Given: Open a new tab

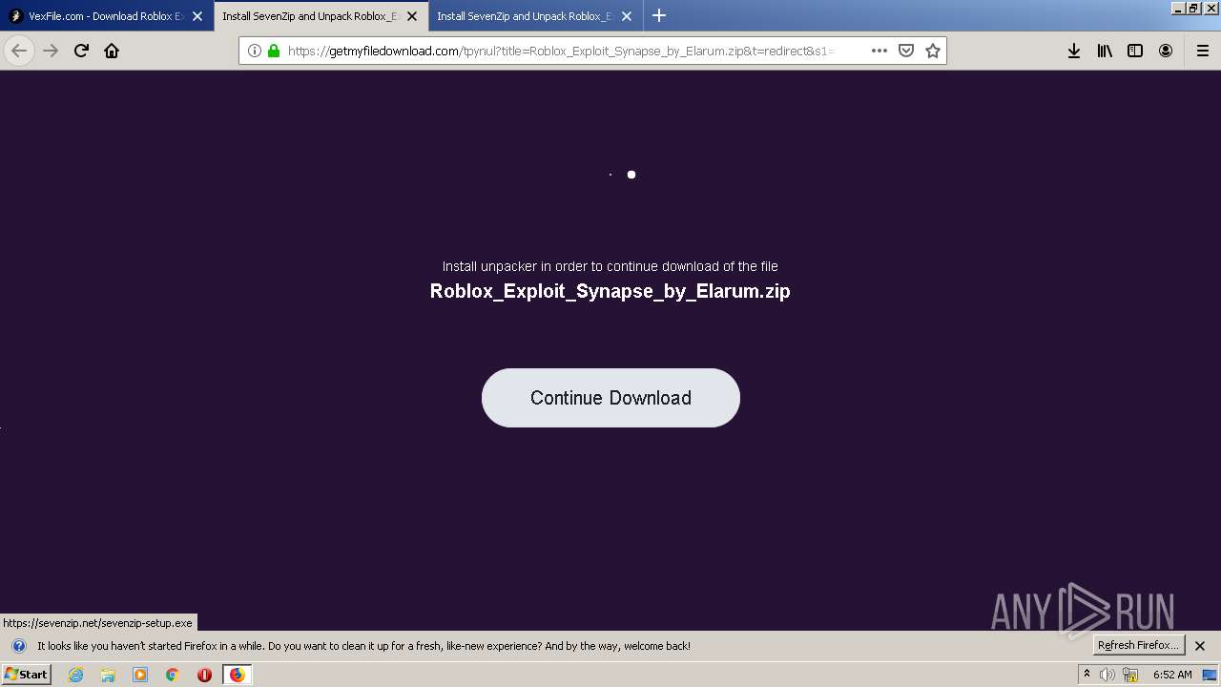Looking at the screenshot, I should click(659, 15).
